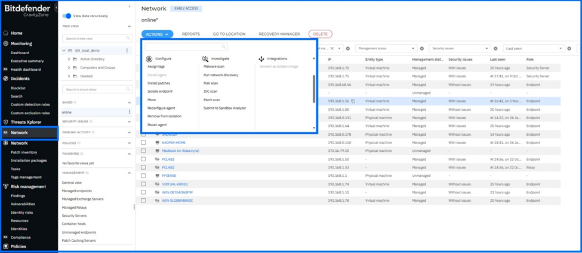This screenshot has height=253, width=582.
Task: Select Isolate endpoint in Configure actions
Action: click(x=160, y=92)
